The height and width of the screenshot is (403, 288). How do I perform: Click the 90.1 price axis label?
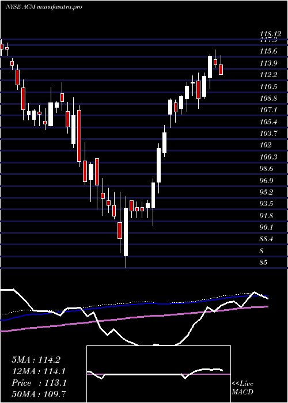(x=267, y=227)
